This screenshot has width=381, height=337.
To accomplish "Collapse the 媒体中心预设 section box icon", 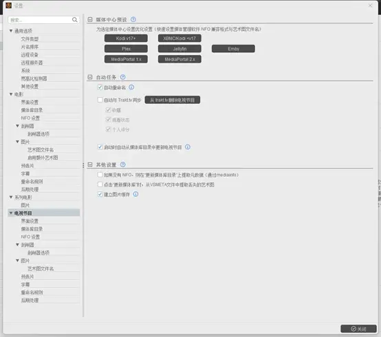I will [x=90, y=19].
